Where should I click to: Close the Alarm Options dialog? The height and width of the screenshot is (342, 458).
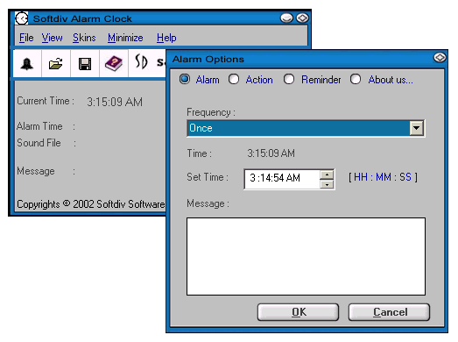[x=440, y=57]
